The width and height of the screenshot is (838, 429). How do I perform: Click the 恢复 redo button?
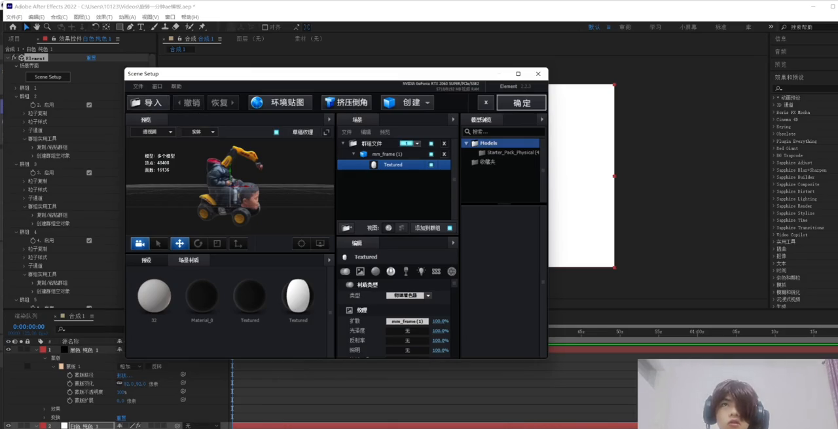pyautogui.click(x=223, y=102)
